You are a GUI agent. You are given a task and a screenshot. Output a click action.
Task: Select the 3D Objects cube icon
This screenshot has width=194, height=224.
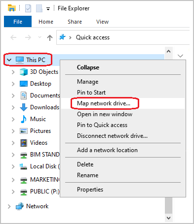click(24, 72)
